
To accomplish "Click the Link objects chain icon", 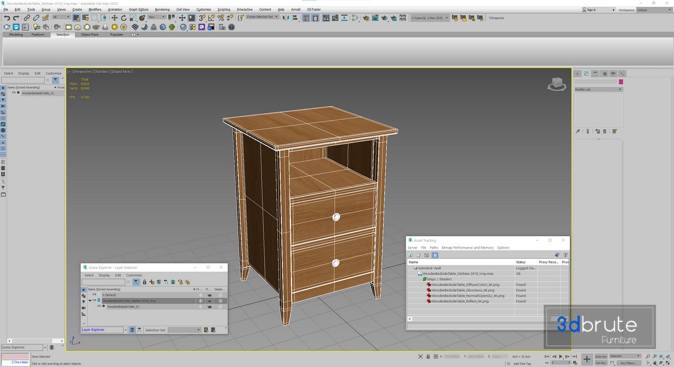I will pos(26,18).
